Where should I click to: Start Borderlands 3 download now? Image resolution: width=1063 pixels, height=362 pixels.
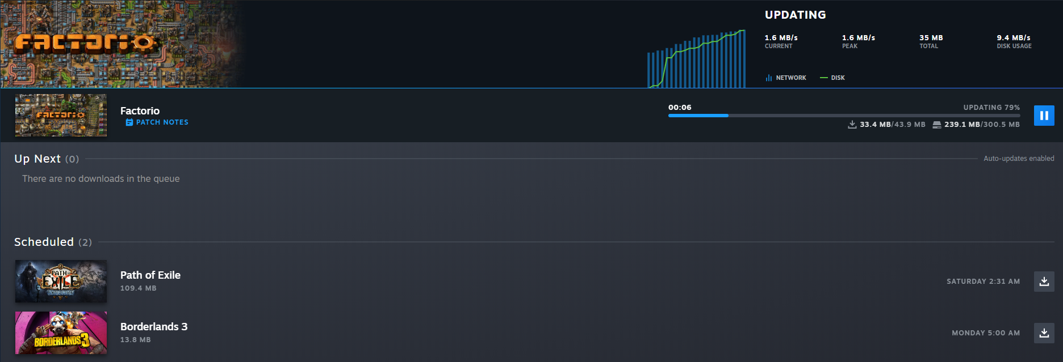pos(1044,333)
